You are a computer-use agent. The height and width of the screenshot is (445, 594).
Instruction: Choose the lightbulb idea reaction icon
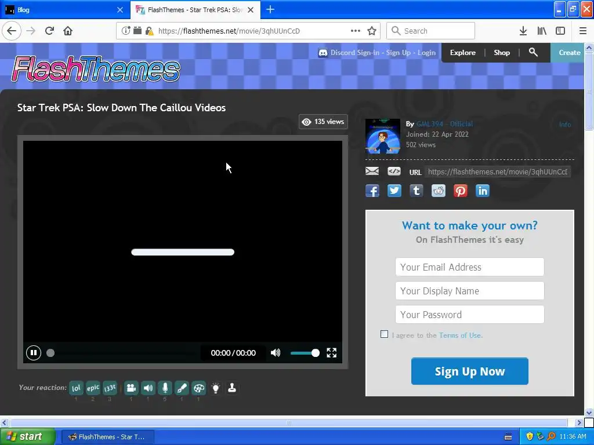click(x=216, y=388)
